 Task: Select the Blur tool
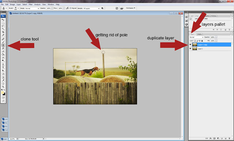point(3,57)
